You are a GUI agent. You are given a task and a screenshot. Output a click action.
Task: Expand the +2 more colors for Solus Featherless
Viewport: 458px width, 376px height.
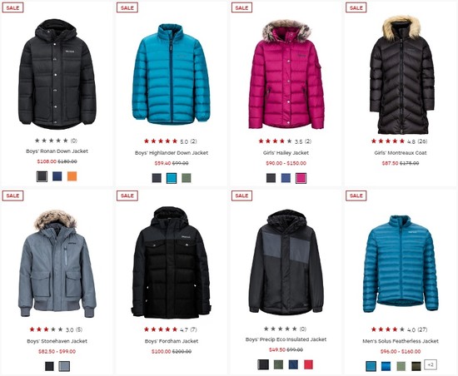431,364
